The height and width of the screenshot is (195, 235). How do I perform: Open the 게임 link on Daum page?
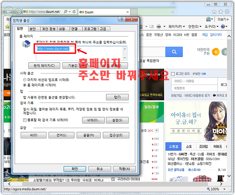[205, 35]
